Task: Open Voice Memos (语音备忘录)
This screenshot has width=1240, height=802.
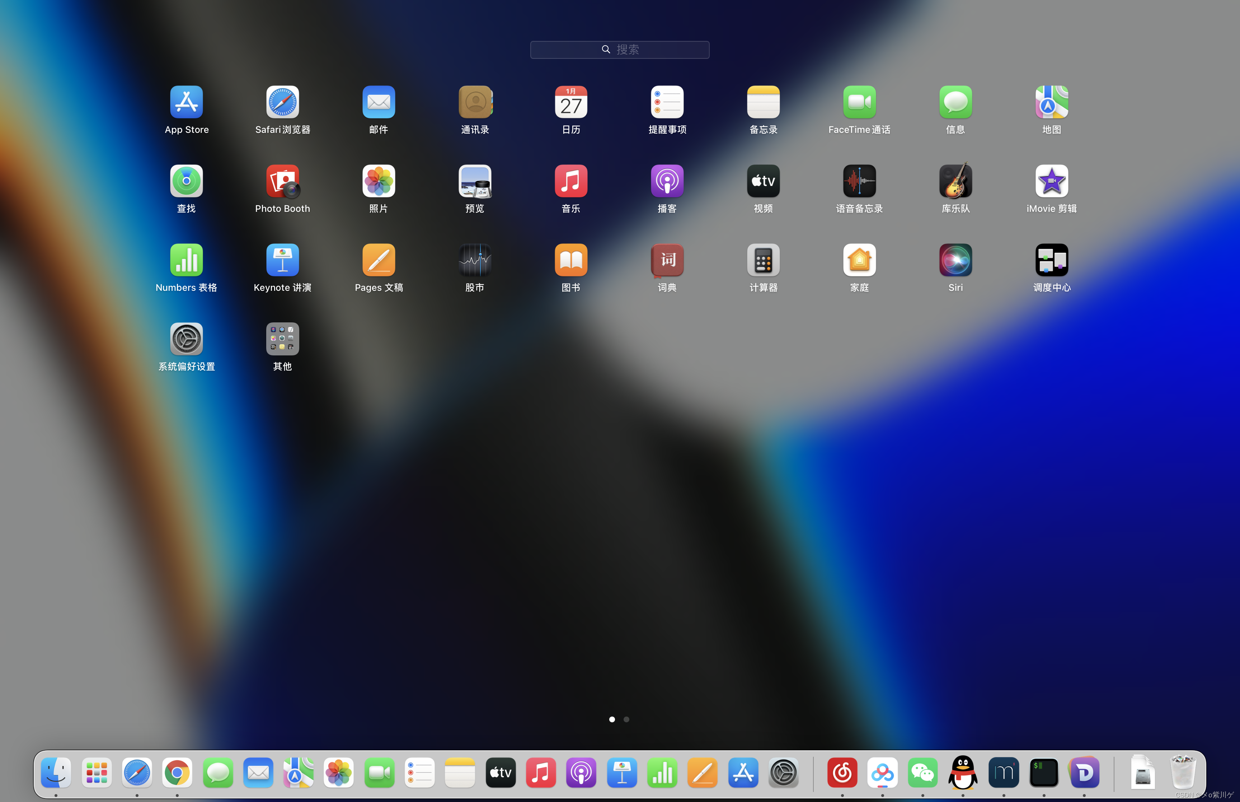Action: click(x=859, y=181)
